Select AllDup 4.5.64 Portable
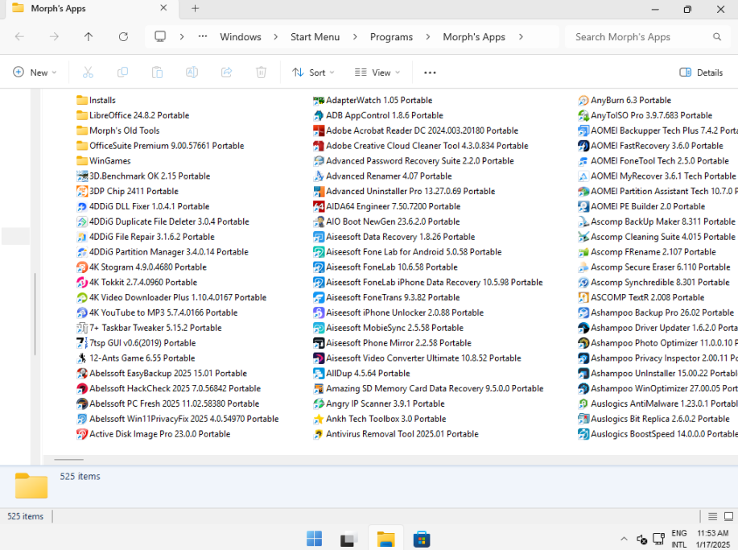This screenshot has height=550, width=738. pyautogui.click(x=361, y=374)
